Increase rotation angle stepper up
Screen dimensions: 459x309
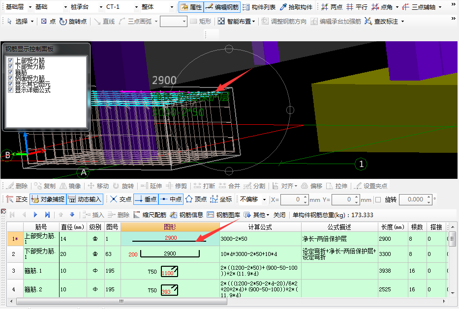[429, 197]
